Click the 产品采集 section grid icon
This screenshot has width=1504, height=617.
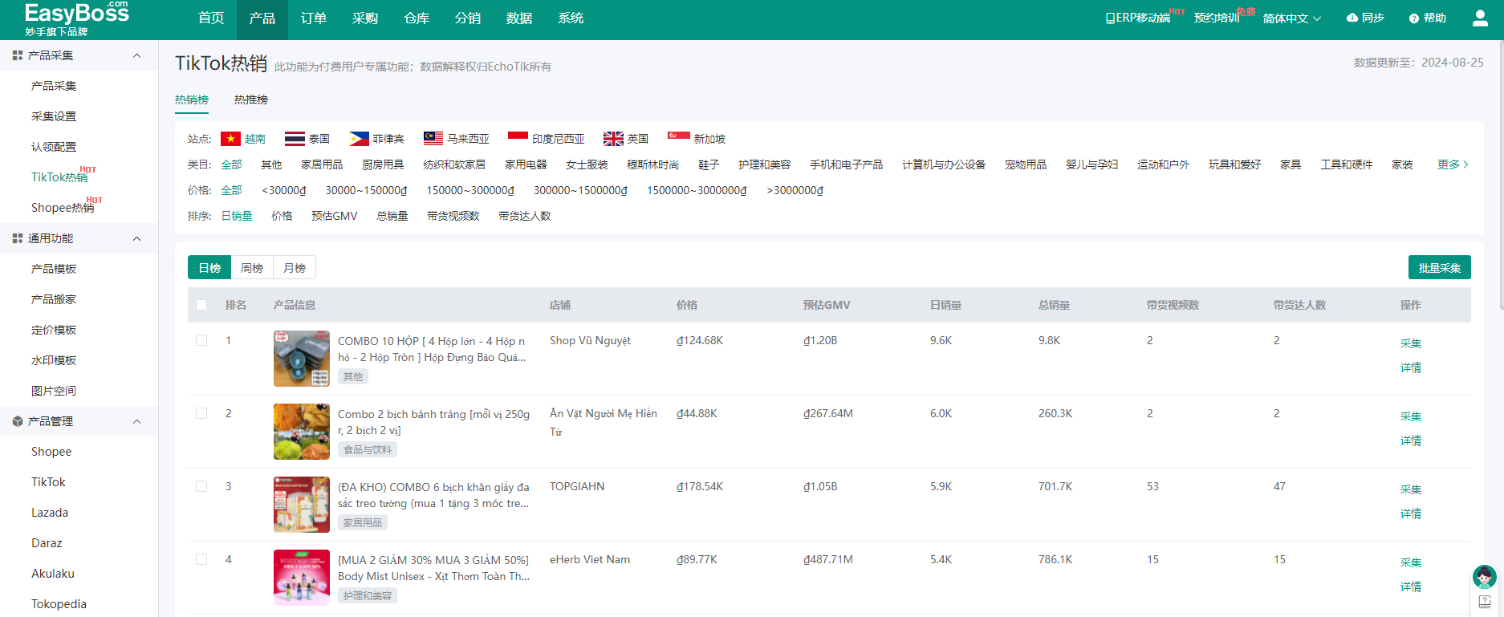[18, 55]
